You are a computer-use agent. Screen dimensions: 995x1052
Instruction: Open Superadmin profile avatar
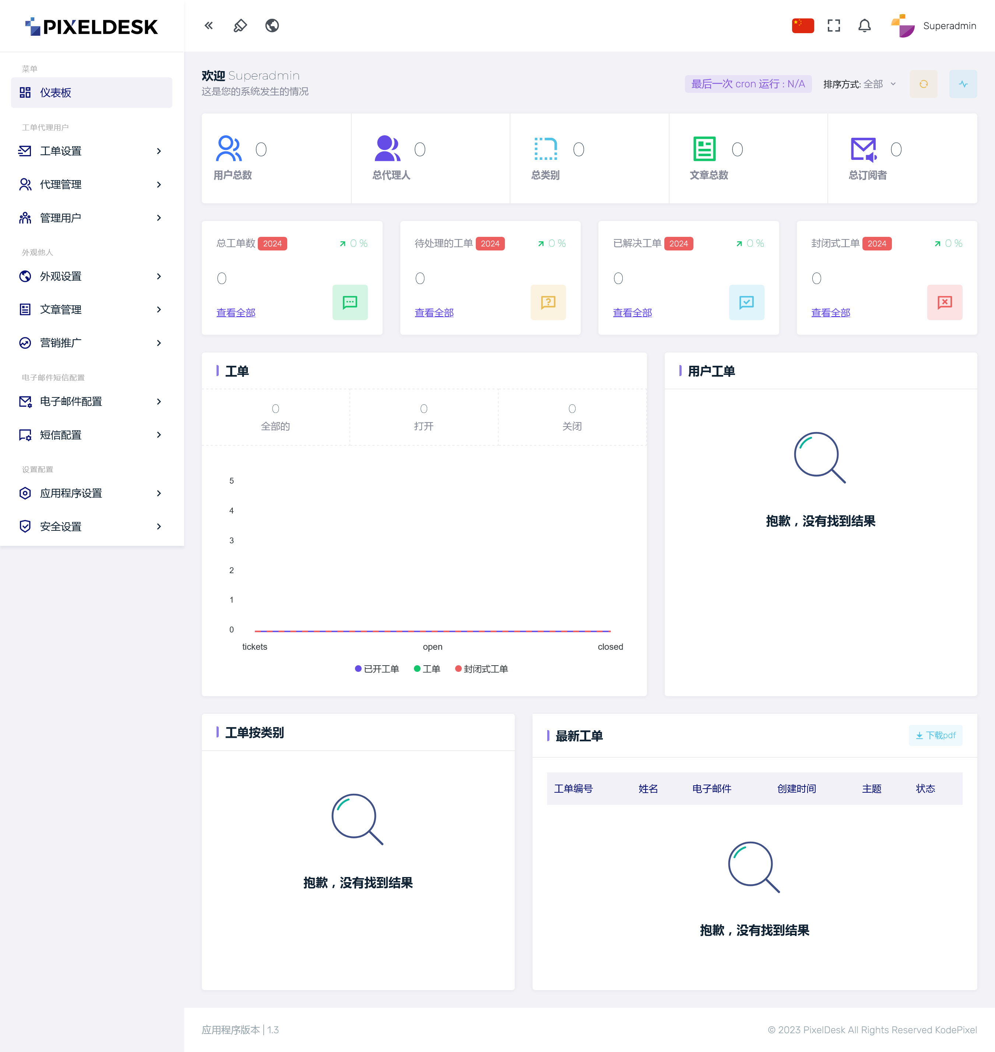(x=903, y=25)
